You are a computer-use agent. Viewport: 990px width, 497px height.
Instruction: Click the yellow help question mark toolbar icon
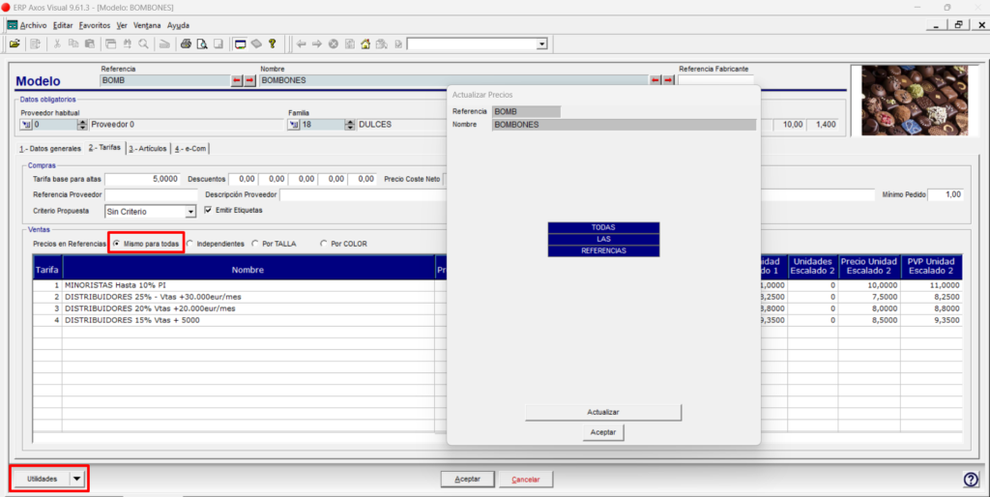tap(272, 44)
